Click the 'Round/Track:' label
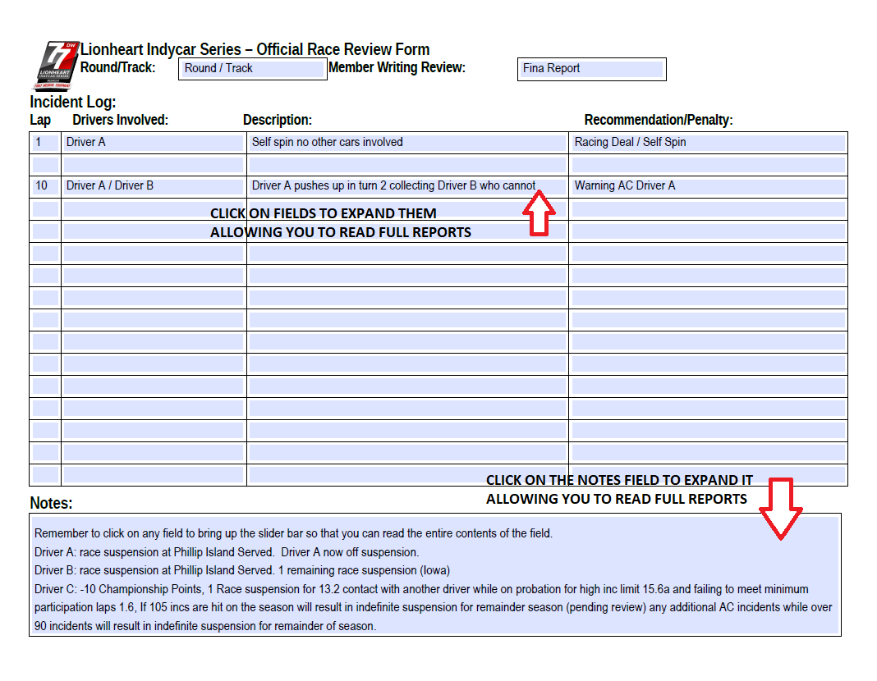This screenshot has width=877, height=681. pos(118,67)
